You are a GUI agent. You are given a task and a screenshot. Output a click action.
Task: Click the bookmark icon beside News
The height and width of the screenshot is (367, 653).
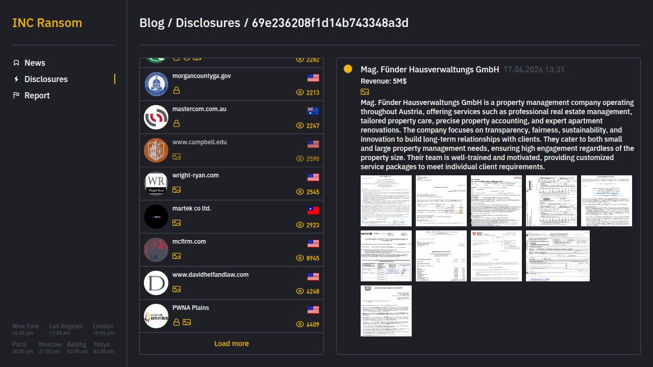tap(16, 63)
